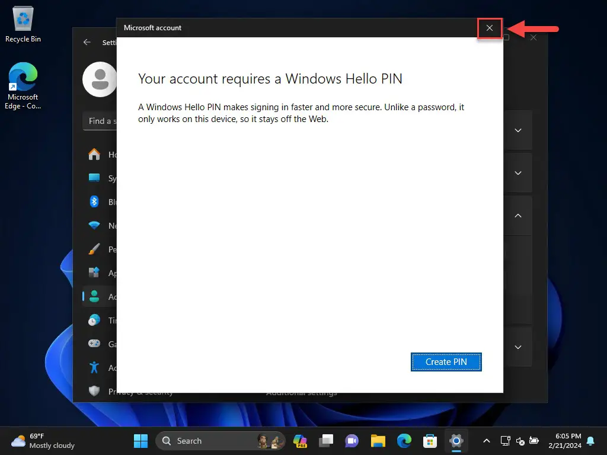This screenshot has width=607, height=455.
Task: Open network status tray icon
Action: pyautogui.click(x=505, y=441)
